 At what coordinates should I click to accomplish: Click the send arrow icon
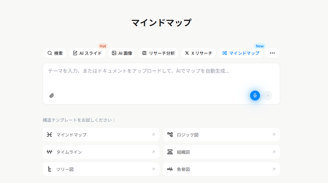(267, 96)
